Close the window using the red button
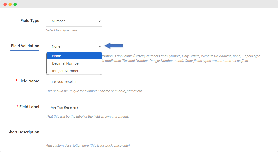278x152 pixels. [5, 4]
